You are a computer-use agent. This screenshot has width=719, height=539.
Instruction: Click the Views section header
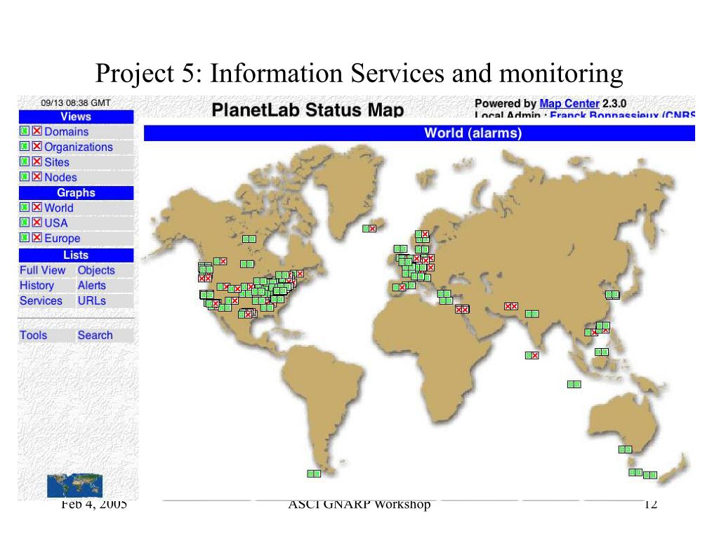coord(76,117)
